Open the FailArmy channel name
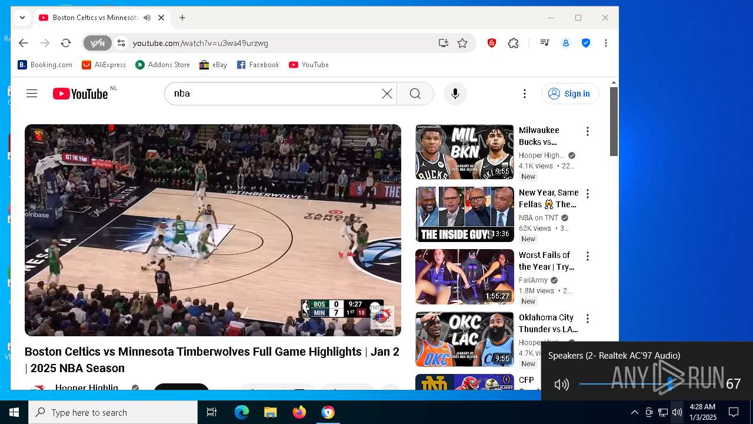This screenshot has height=424, width=753. point(533,280)
